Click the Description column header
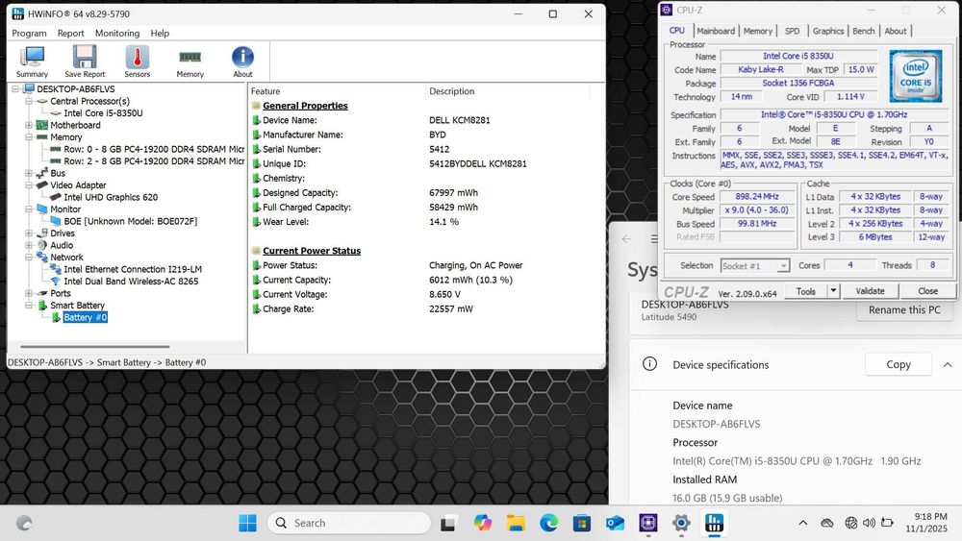 451,91
